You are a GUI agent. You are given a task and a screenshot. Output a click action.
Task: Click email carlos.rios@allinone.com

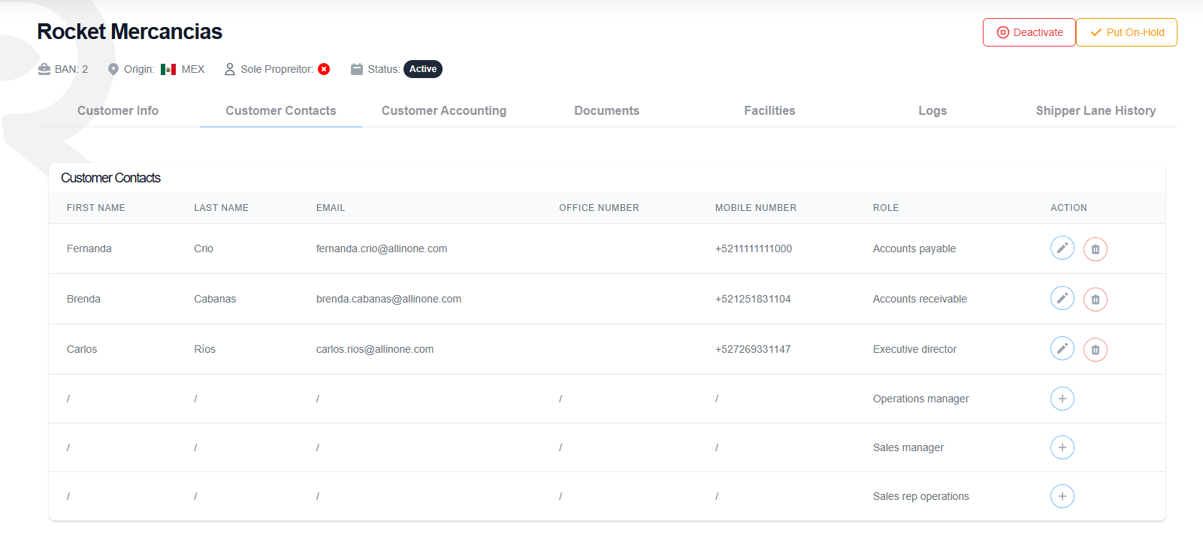click(x=375, y=349)
